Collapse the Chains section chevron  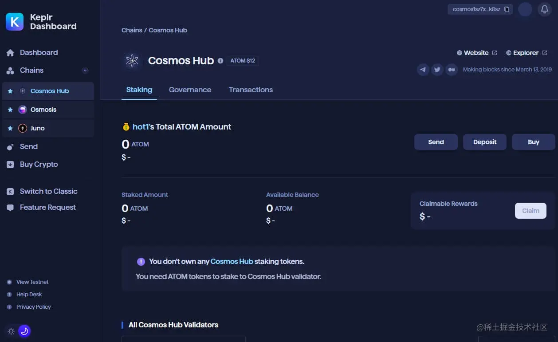[x=85, y=71]
